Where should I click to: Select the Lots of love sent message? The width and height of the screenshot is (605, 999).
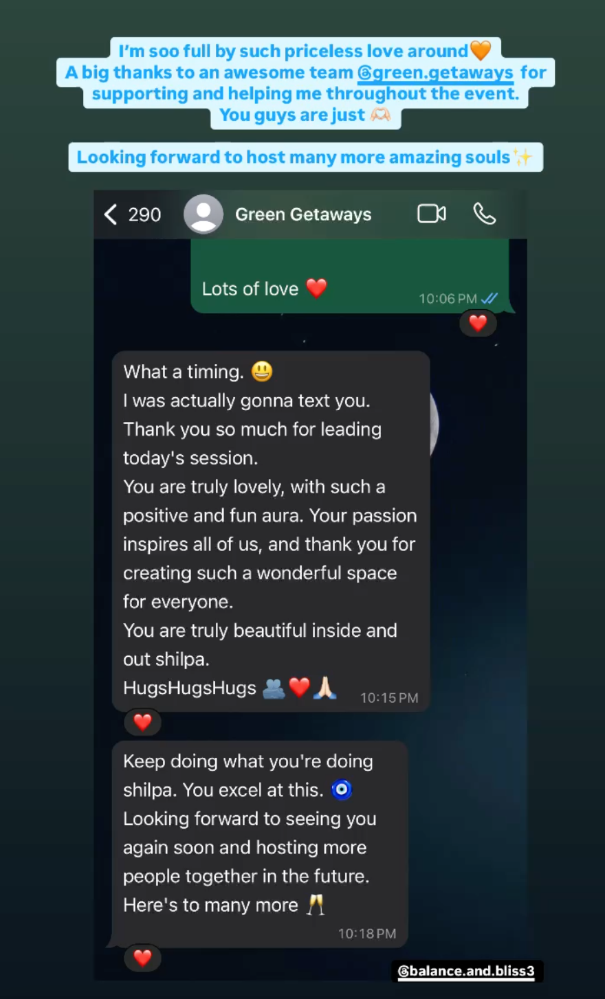click(350, 276)
